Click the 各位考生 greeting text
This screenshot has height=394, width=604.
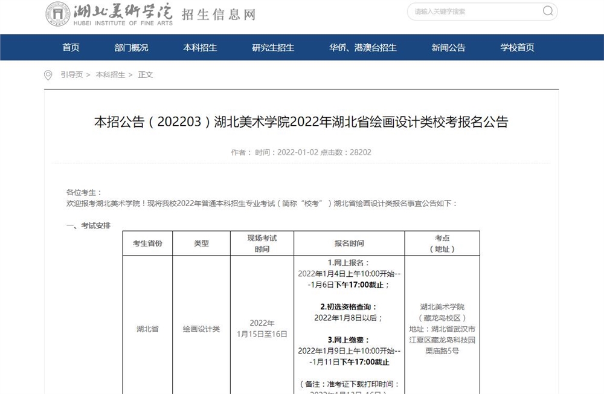[x=84, y=192]
